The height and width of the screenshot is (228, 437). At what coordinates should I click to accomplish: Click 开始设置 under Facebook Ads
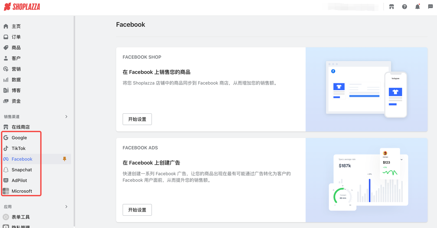[x=137, y=210]
